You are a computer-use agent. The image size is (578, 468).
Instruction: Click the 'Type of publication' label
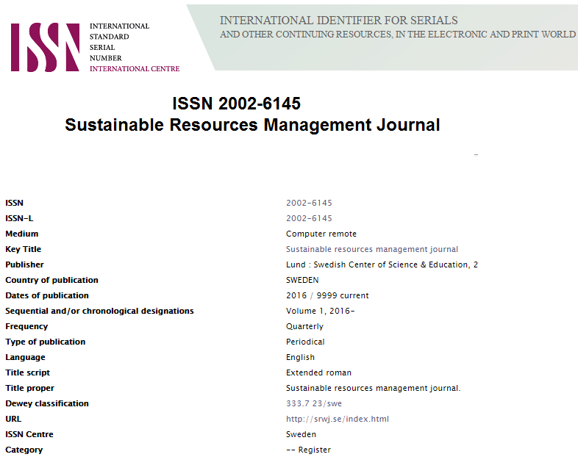pyautogui.click(x=46, y=342)
